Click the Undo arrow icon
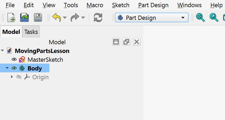 56,18
